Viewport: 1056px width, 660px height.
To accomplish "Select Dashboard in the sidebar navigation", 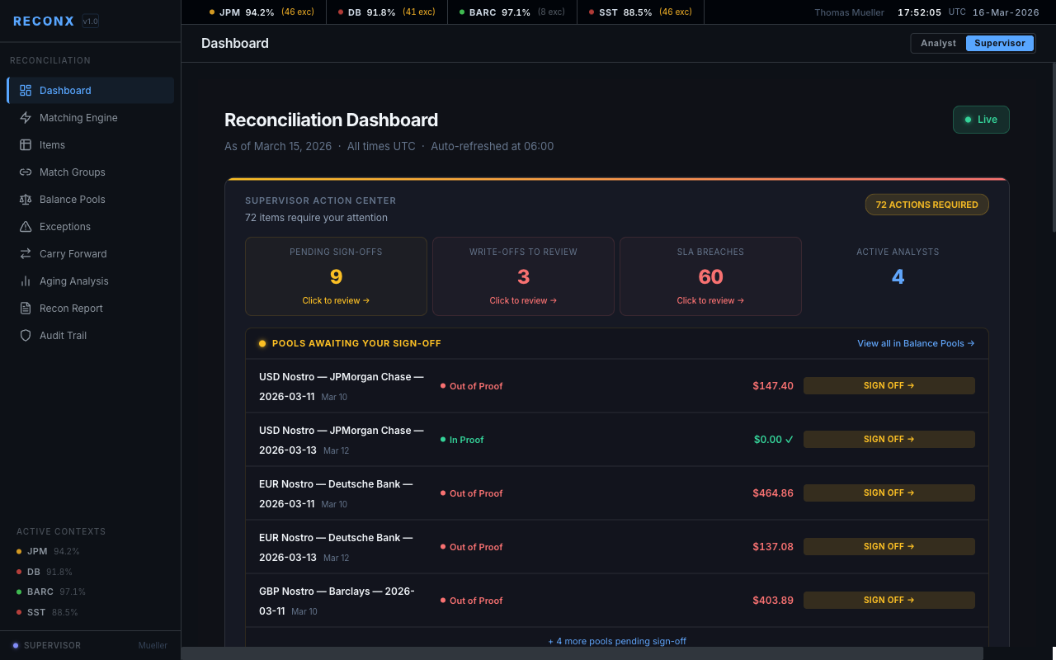I will click(x=65, y=90).
